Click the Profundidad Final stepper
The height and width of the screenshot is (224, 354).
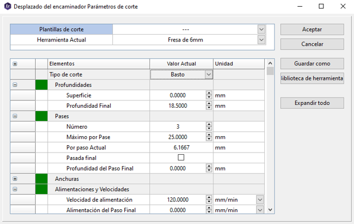209,105
